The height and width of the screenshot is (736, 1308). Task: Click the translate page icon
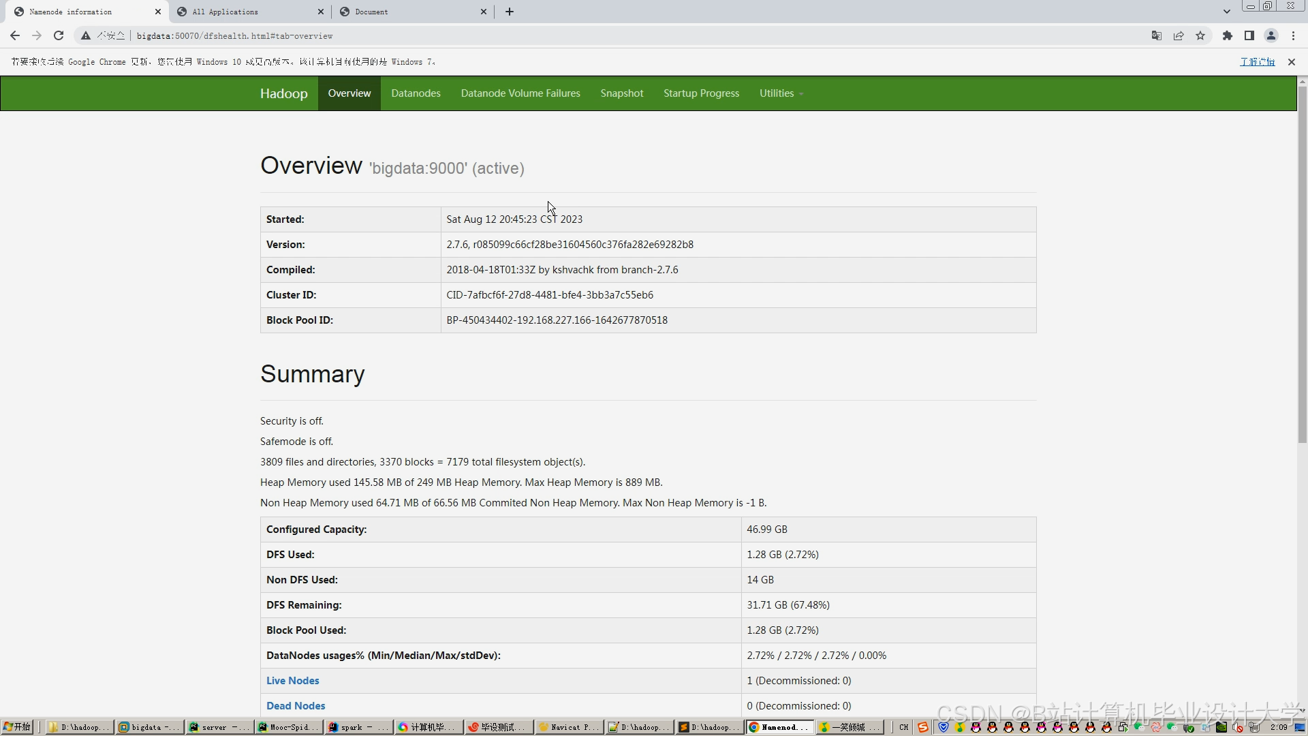pos(1157,35)
